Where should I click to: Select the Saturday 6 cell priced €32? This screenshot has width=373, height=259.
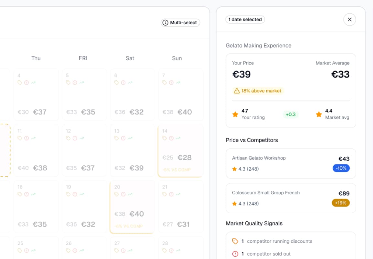point(133,95)
